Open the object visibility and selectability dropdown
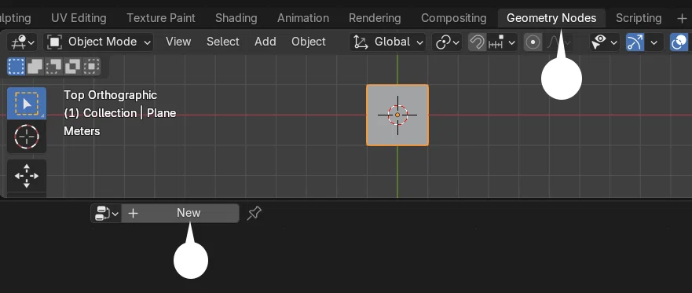692x293 pixels. (604, 42)
